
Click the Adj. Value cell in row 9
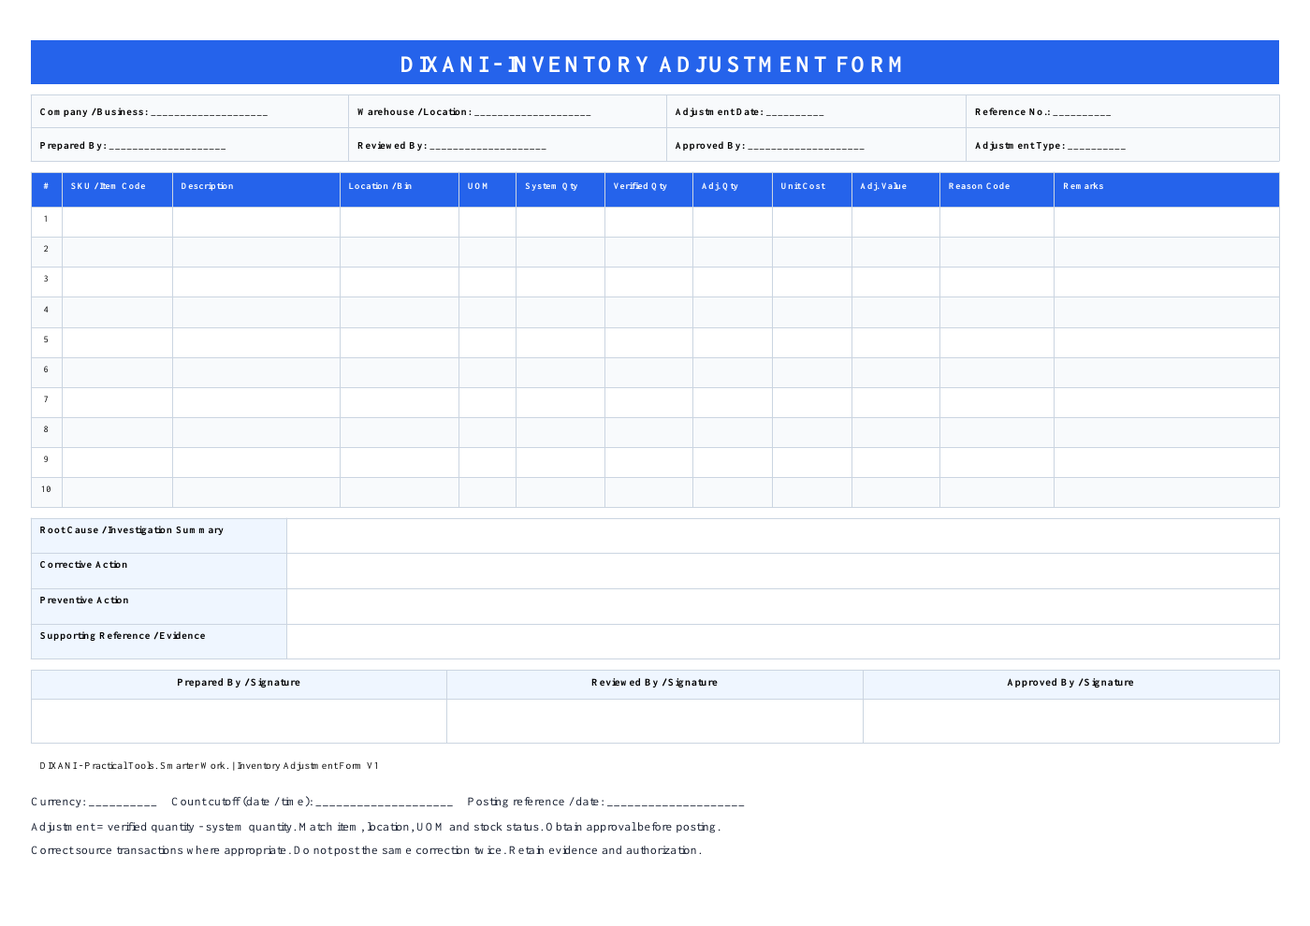[x=896, y=463]
